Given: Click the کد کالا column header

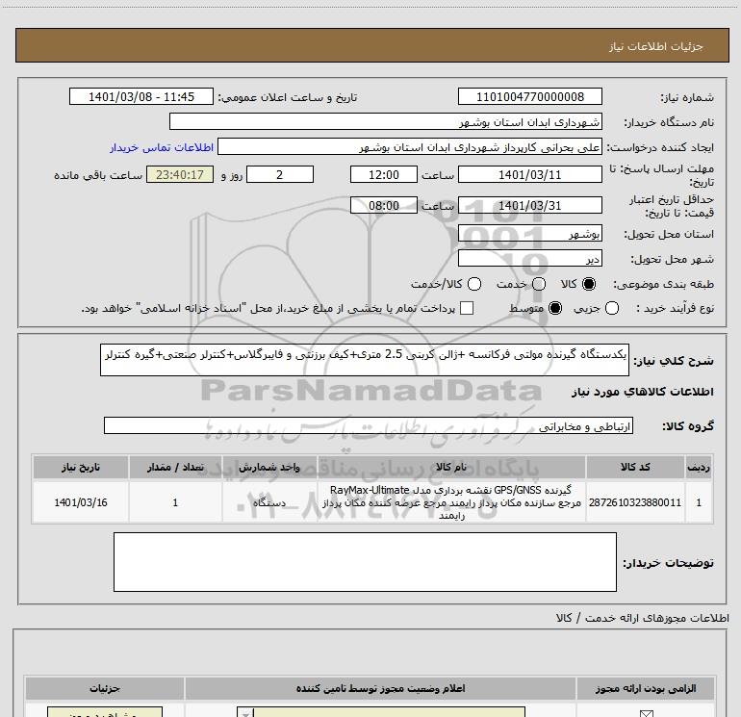Looking at the screenshot, I should (x=635, y=467).
